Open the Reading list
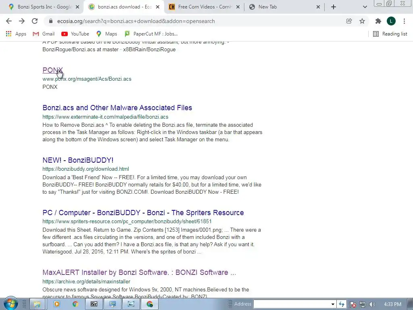413x310 pixels. (x=390, y=34)
